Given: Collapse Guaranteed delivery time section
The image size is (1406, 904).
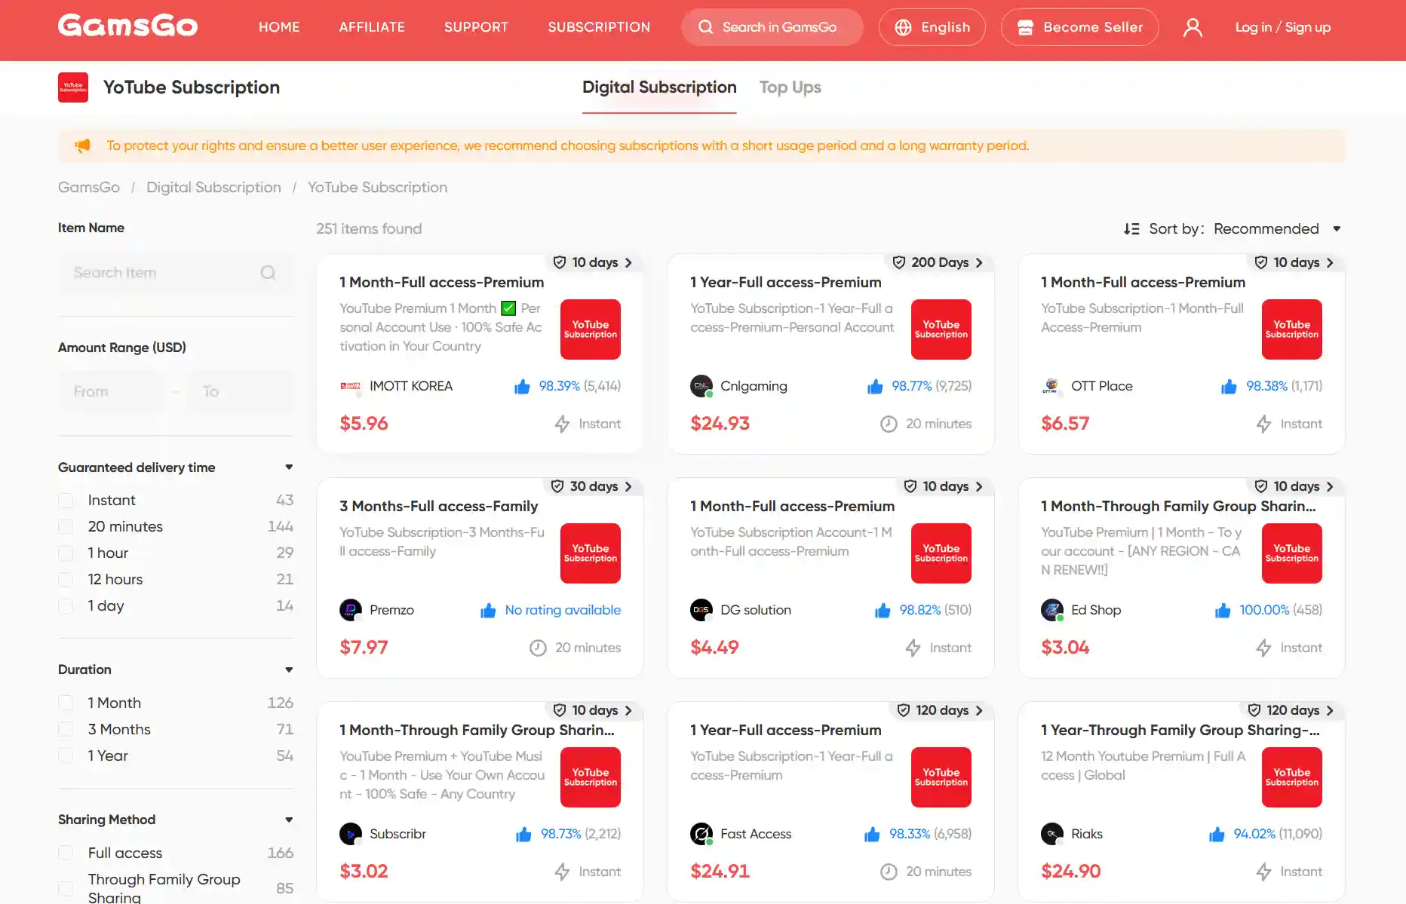Looking at the screenshot, I should click(289, 467).
